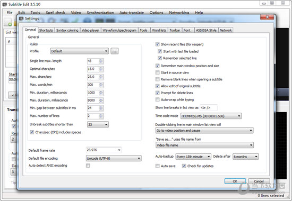Toggle Start in source view checkbox

[158, 72]
